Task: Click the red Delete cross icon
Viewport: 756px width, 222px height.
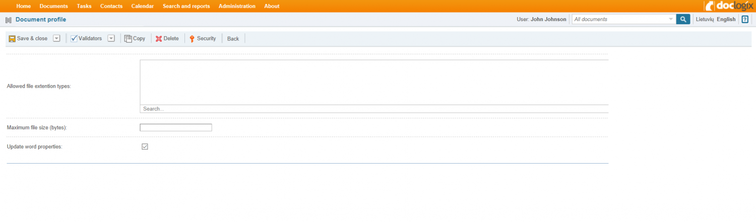Action: [159, 39]
